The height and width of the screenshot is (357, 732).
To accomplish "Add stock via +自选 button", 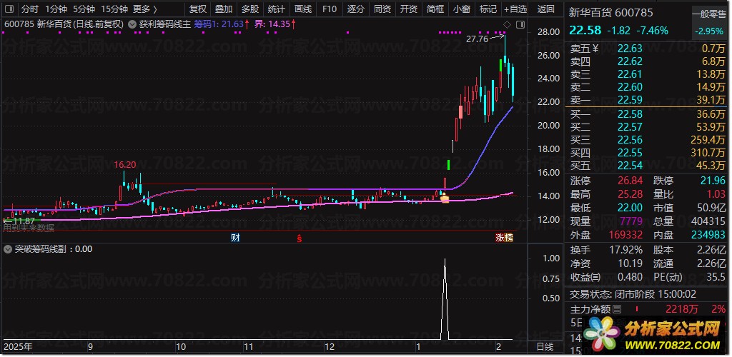I will click(515, 9).
